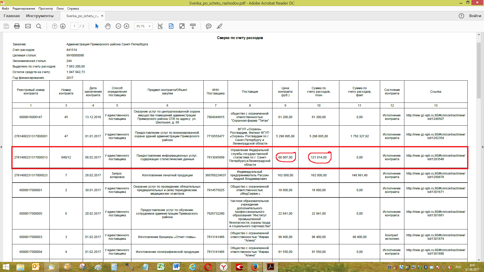Viewport: 484px width, 272px height.
Task: Open the link ending lot/1299878
Action: coord(436,175)
